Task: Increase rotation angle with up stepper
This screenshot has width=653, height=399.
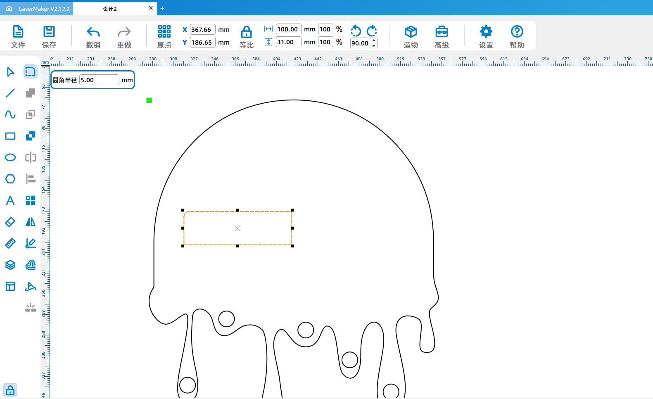Action: pos(374,40)
